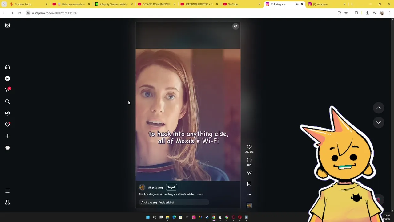The width and height of the screenshot is (394, 222).
Task: Open your profile avatar in the sidebar
Action: point(7,148)
